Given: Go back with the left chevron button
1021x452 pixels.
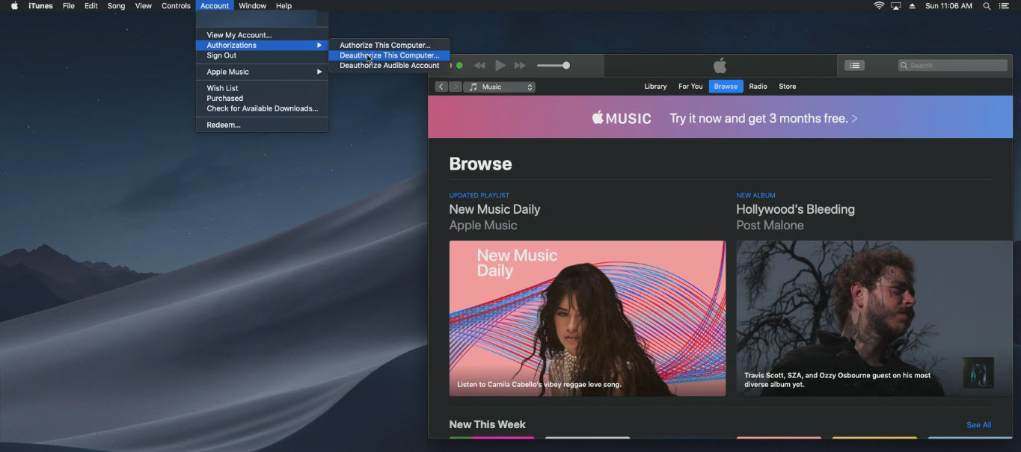Looking at the screenshot, I should (441, 87).
